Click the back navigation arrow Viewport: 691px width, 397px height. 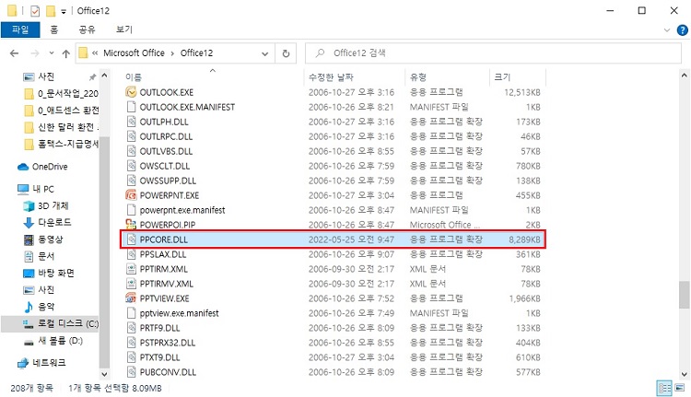point(14,53)
